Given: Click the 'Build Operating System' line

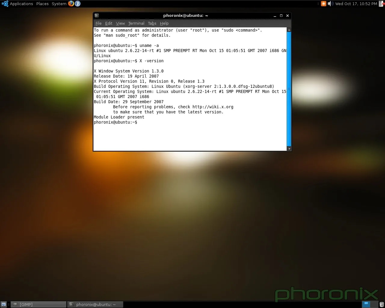Looking at the screenshot, I should pyautogui.click(x=184, y=86).
